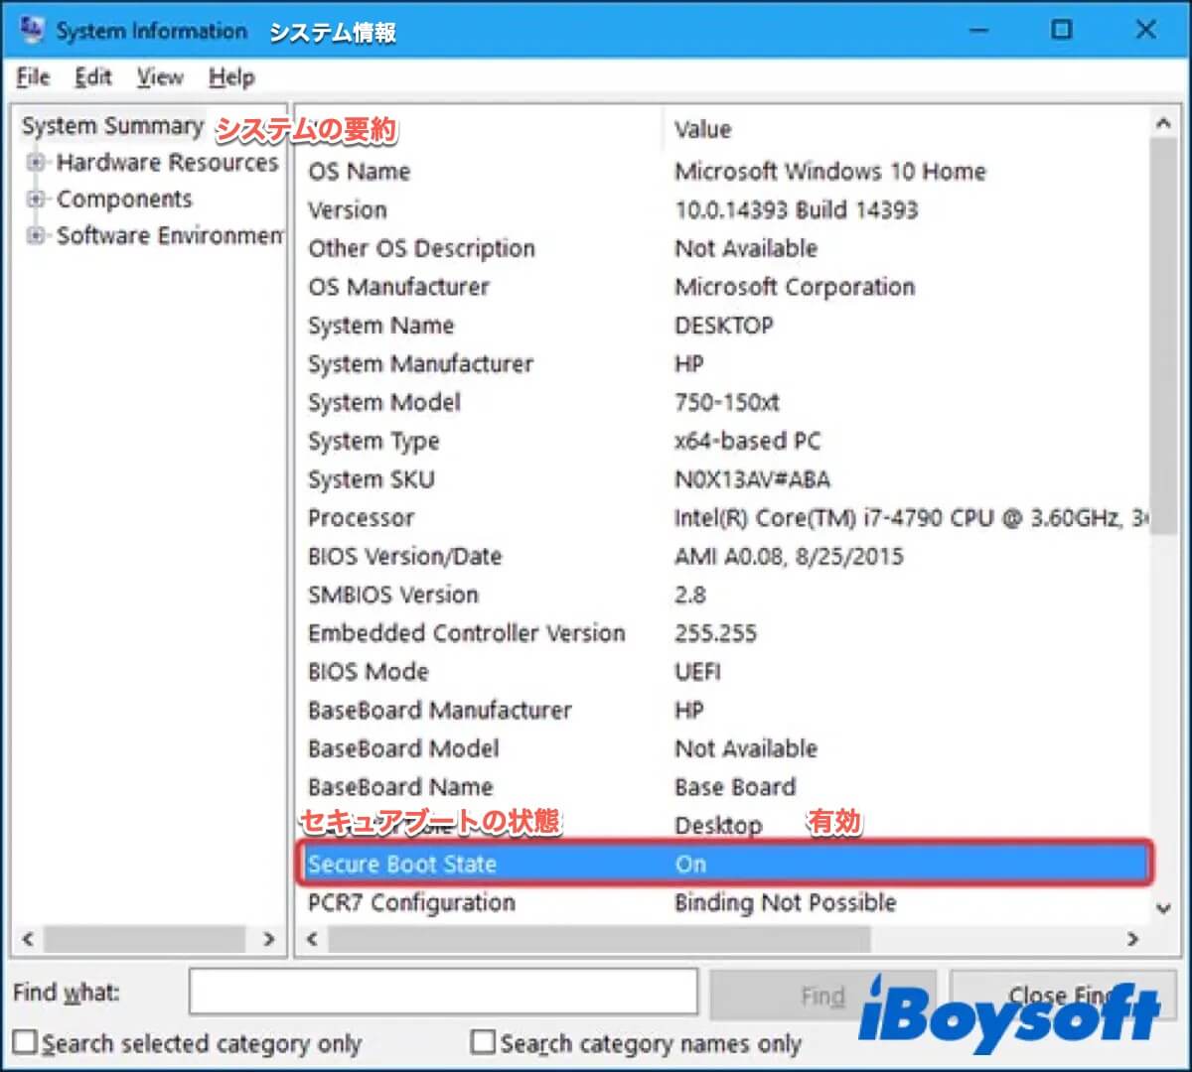
Task: Select the 'BaseBoard Model' row
Action: pos(724,748)
